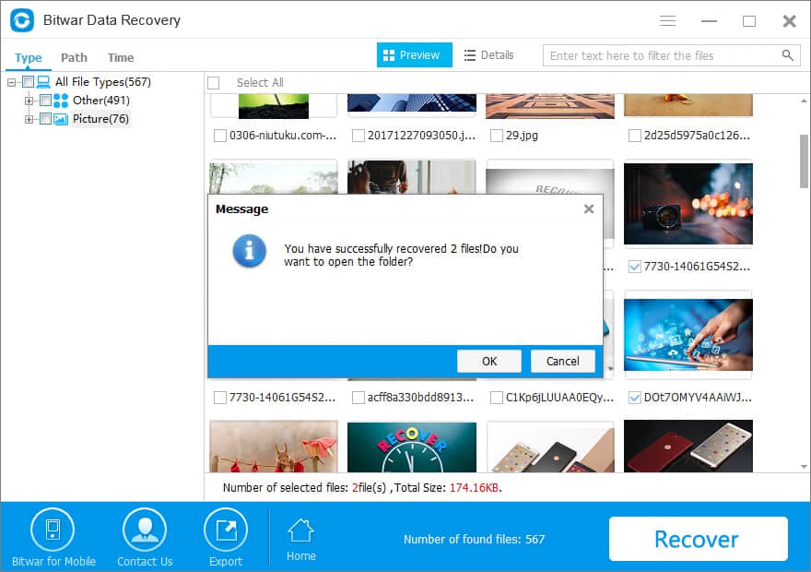The height and width of the screenshot is (572, 811).
Task: Click the scrollbar down arrow
Action: [804, 467]
